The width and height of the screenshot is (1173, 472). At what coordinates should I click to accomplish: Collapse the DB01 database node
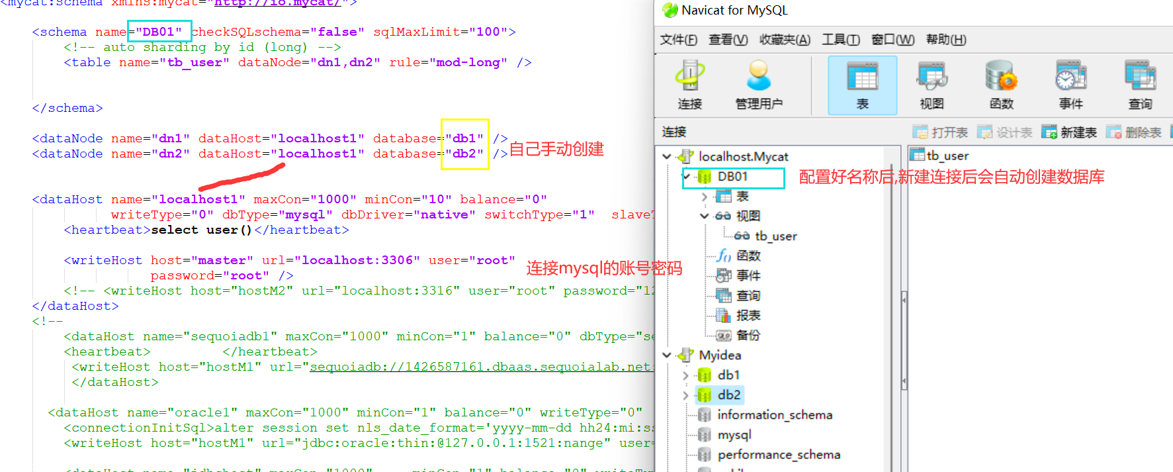[687, 177]
